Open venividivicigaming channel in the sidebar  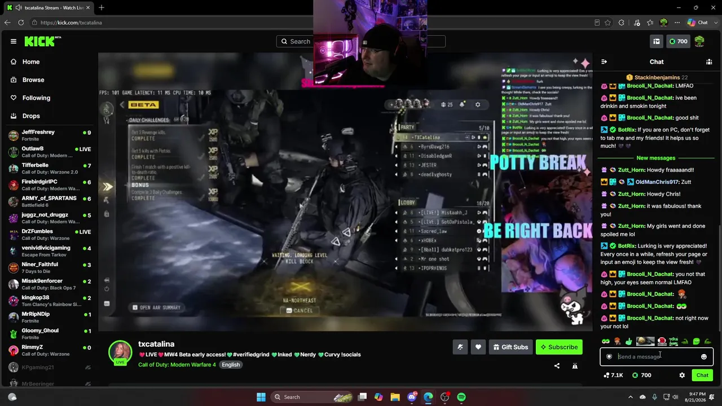pos(50,251)
